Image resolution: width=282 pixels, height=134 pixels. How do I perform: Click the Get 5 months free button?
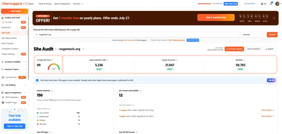click(216, 18)
